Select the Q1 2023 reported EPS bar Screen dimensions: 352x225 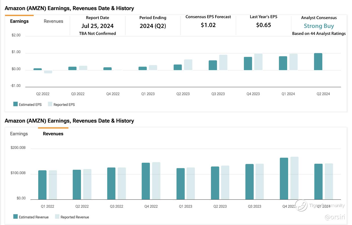tap(153, 68)
